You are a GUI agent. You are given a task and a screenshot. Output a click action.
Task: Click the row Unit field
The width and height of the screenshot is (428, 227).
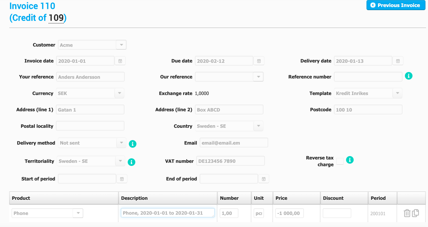pyautogui.click(x=259, y=213)
